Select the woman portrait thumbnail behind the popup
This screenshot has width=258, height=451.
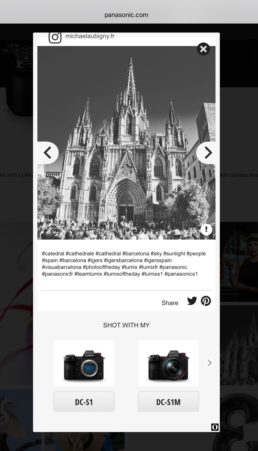click(239, 262)
